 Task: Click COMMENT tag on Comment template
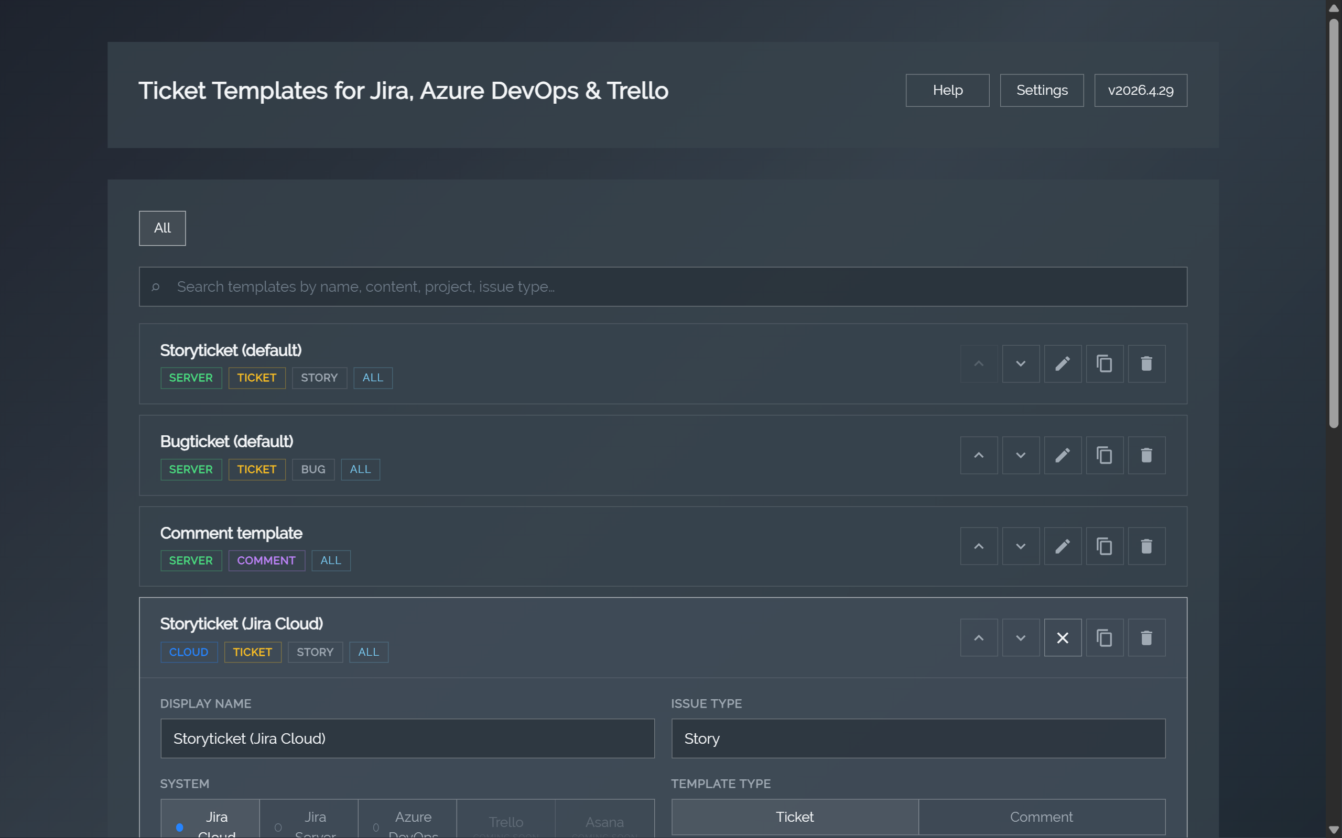pos(266,560)
